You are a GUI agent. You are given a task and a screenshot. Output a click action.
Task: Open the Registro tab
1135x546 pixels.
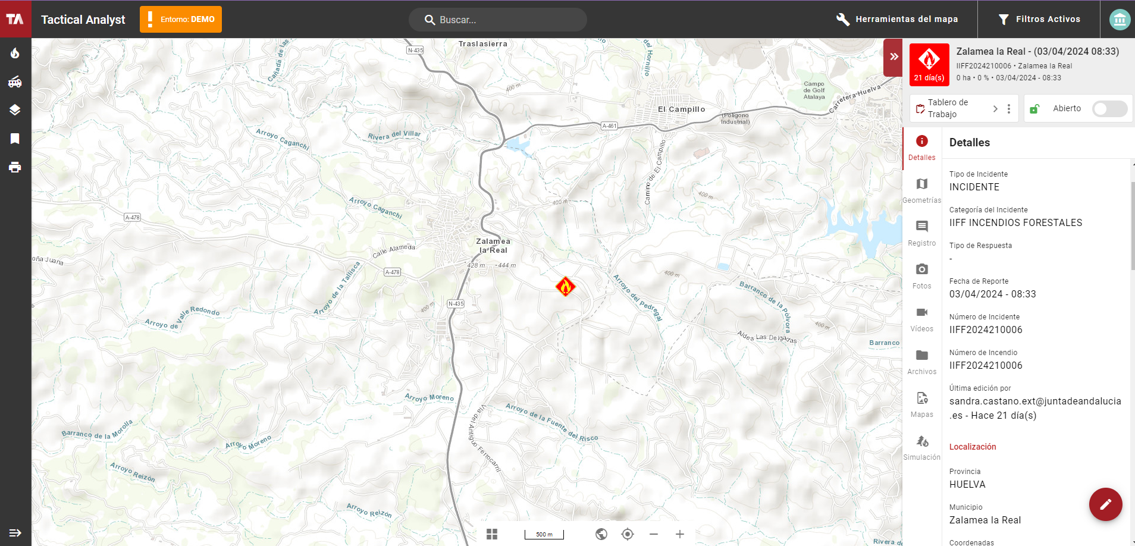(x=921, y=233)
